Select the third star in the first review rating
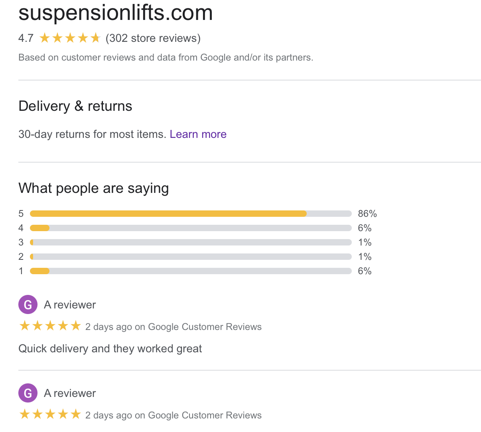The height and width of the screenshot is (432, 481). coord(50,326)
